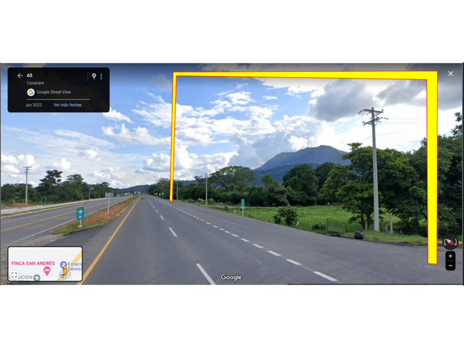Click the 'Casanare' location text

(x=35, y=83)
